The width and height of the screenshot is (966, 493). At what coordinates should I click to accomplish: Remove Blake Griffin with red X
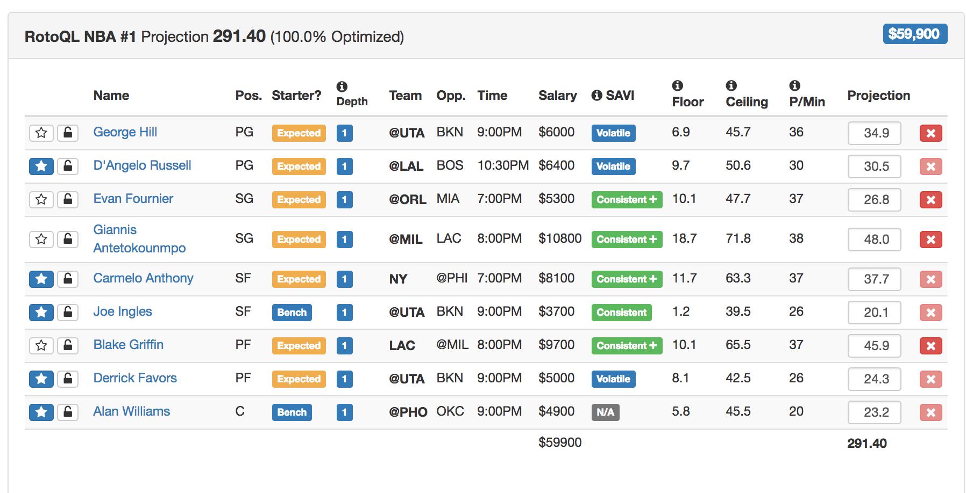pos(931,346)
